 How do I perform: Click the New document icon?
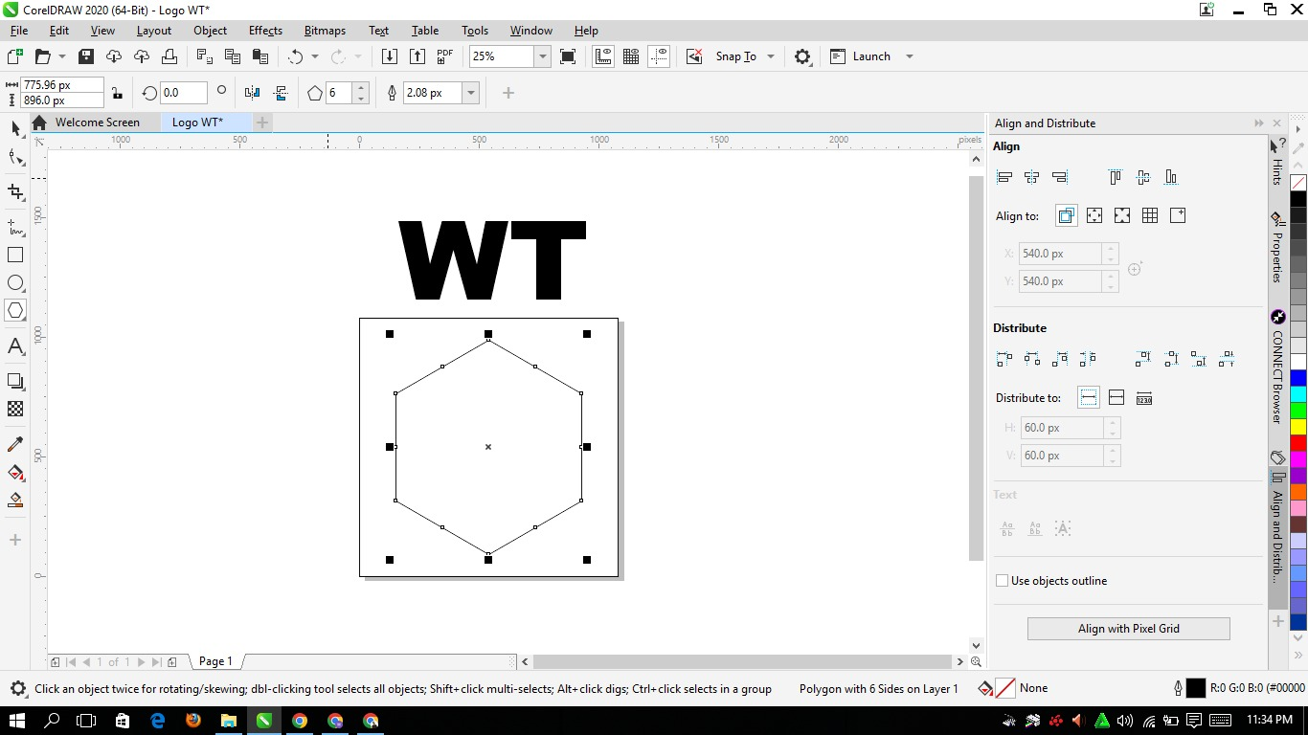point(15,56)
